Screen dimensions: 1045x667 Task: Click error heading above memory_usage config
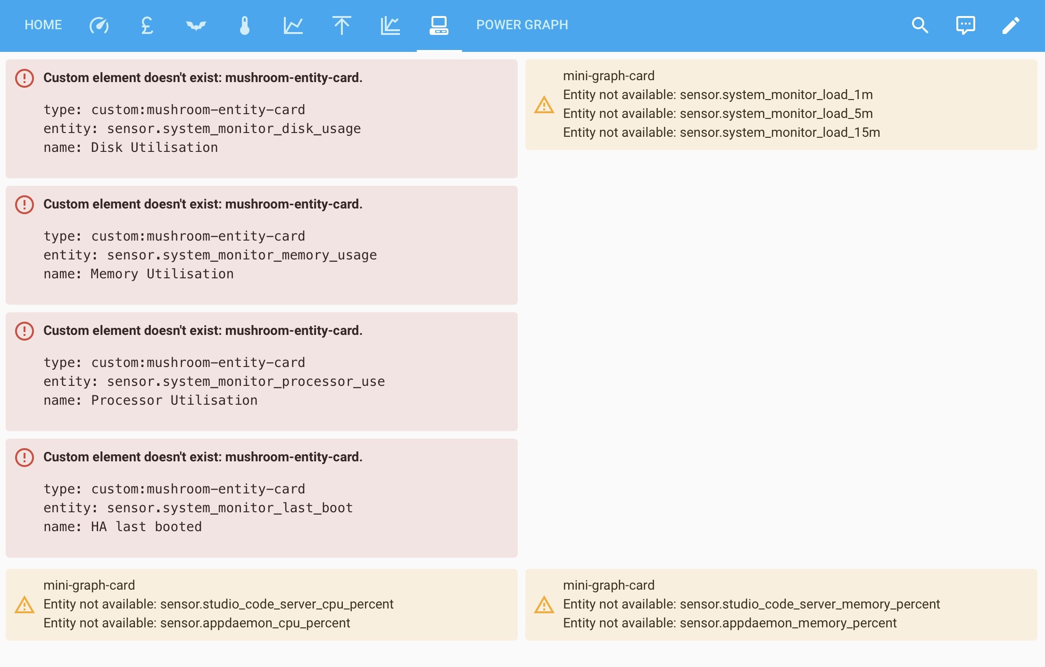[203, 204]
